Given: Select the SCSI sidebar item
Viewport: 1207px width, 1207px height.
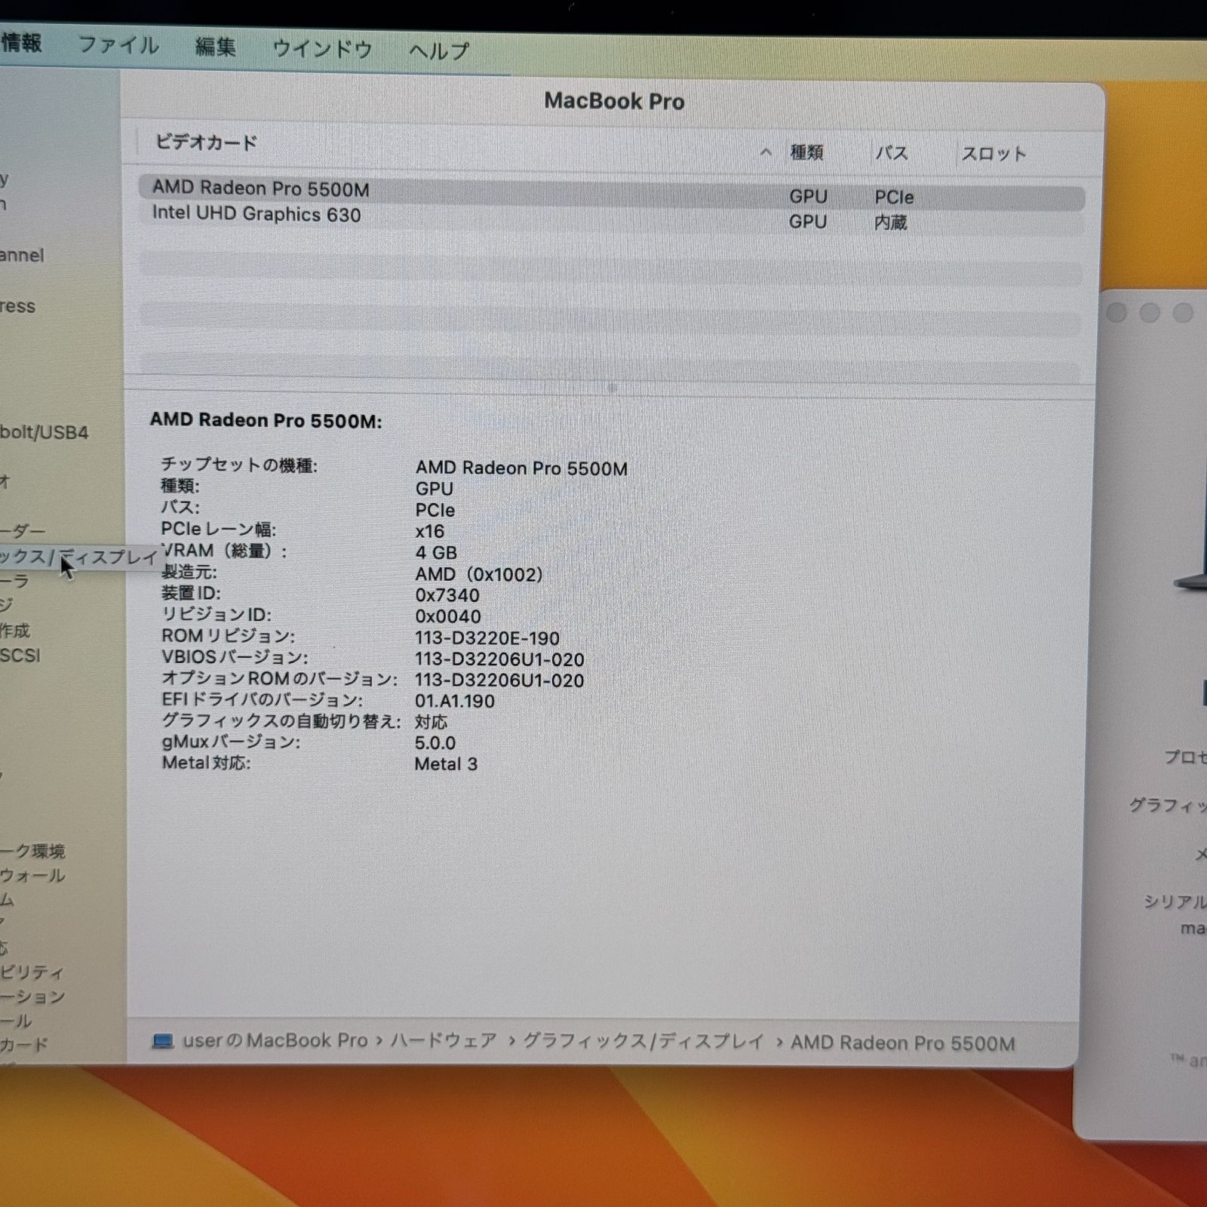Looking at the screenshot, I should (20, 655).
